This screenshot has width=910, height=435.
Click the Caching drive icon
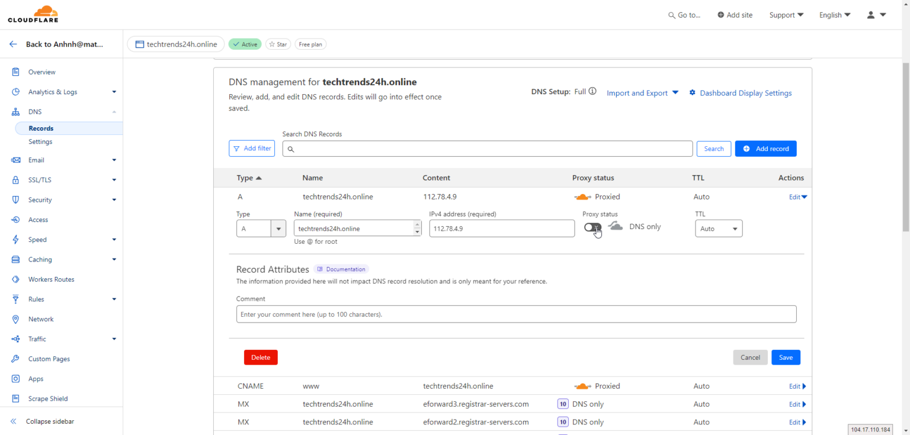tap(15, 260)
